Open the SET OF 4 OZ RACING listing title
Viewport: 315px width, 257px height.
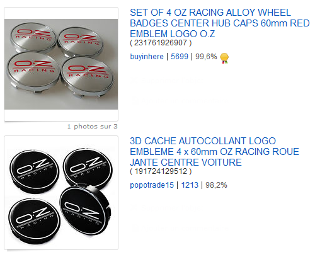tap(220, 23)
